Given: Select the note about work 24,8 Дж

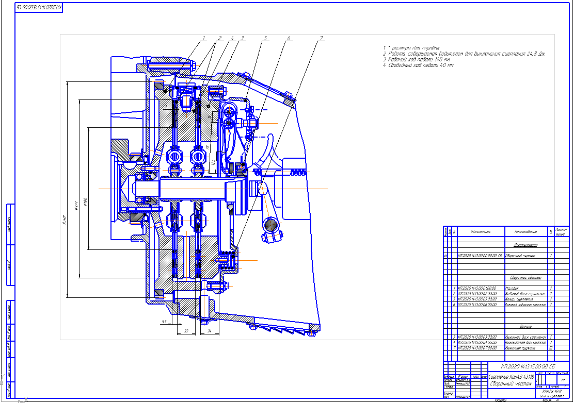Looking at the screenshot, I should [464, 54].
